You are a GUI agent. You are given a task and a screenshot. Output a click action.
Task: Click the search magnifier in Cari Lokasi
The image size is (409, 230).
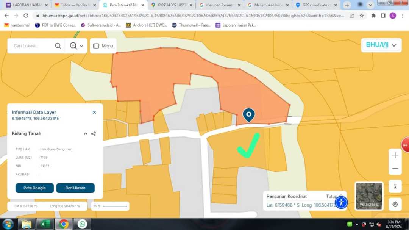click(58, 46)
